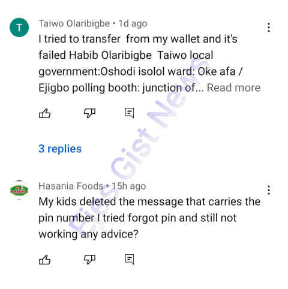Image resolution: width=288 pixels, height=289 pixels.
Task: Dislike Taiwo Olaribigbe's comment
Action: 89,113
